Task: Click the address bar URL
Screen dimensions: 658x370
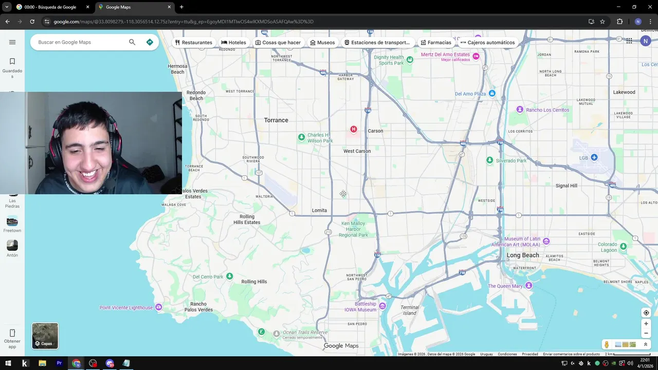Action: click(x=184, y=22)
